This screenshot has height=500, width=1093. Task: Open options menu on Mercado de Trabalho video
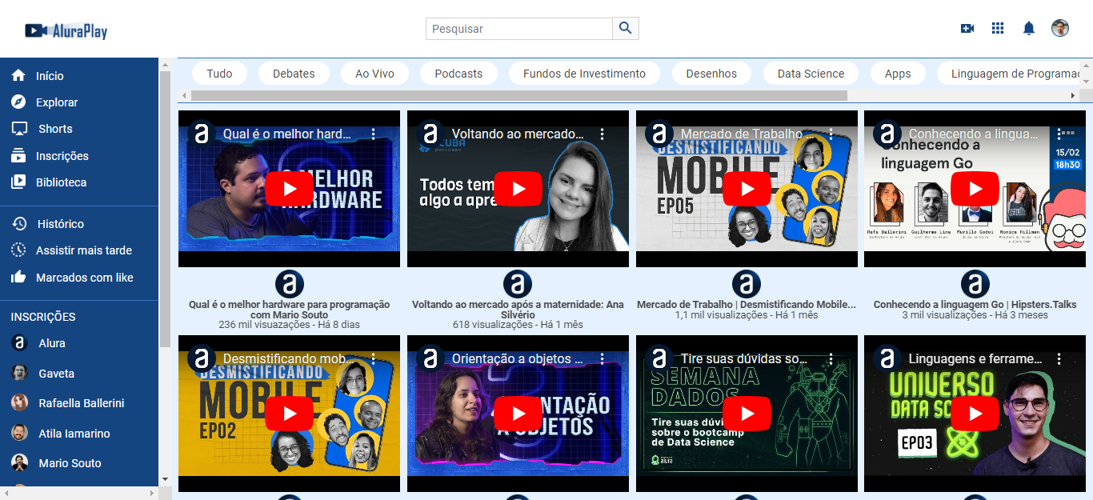click(x=831, y=134)
